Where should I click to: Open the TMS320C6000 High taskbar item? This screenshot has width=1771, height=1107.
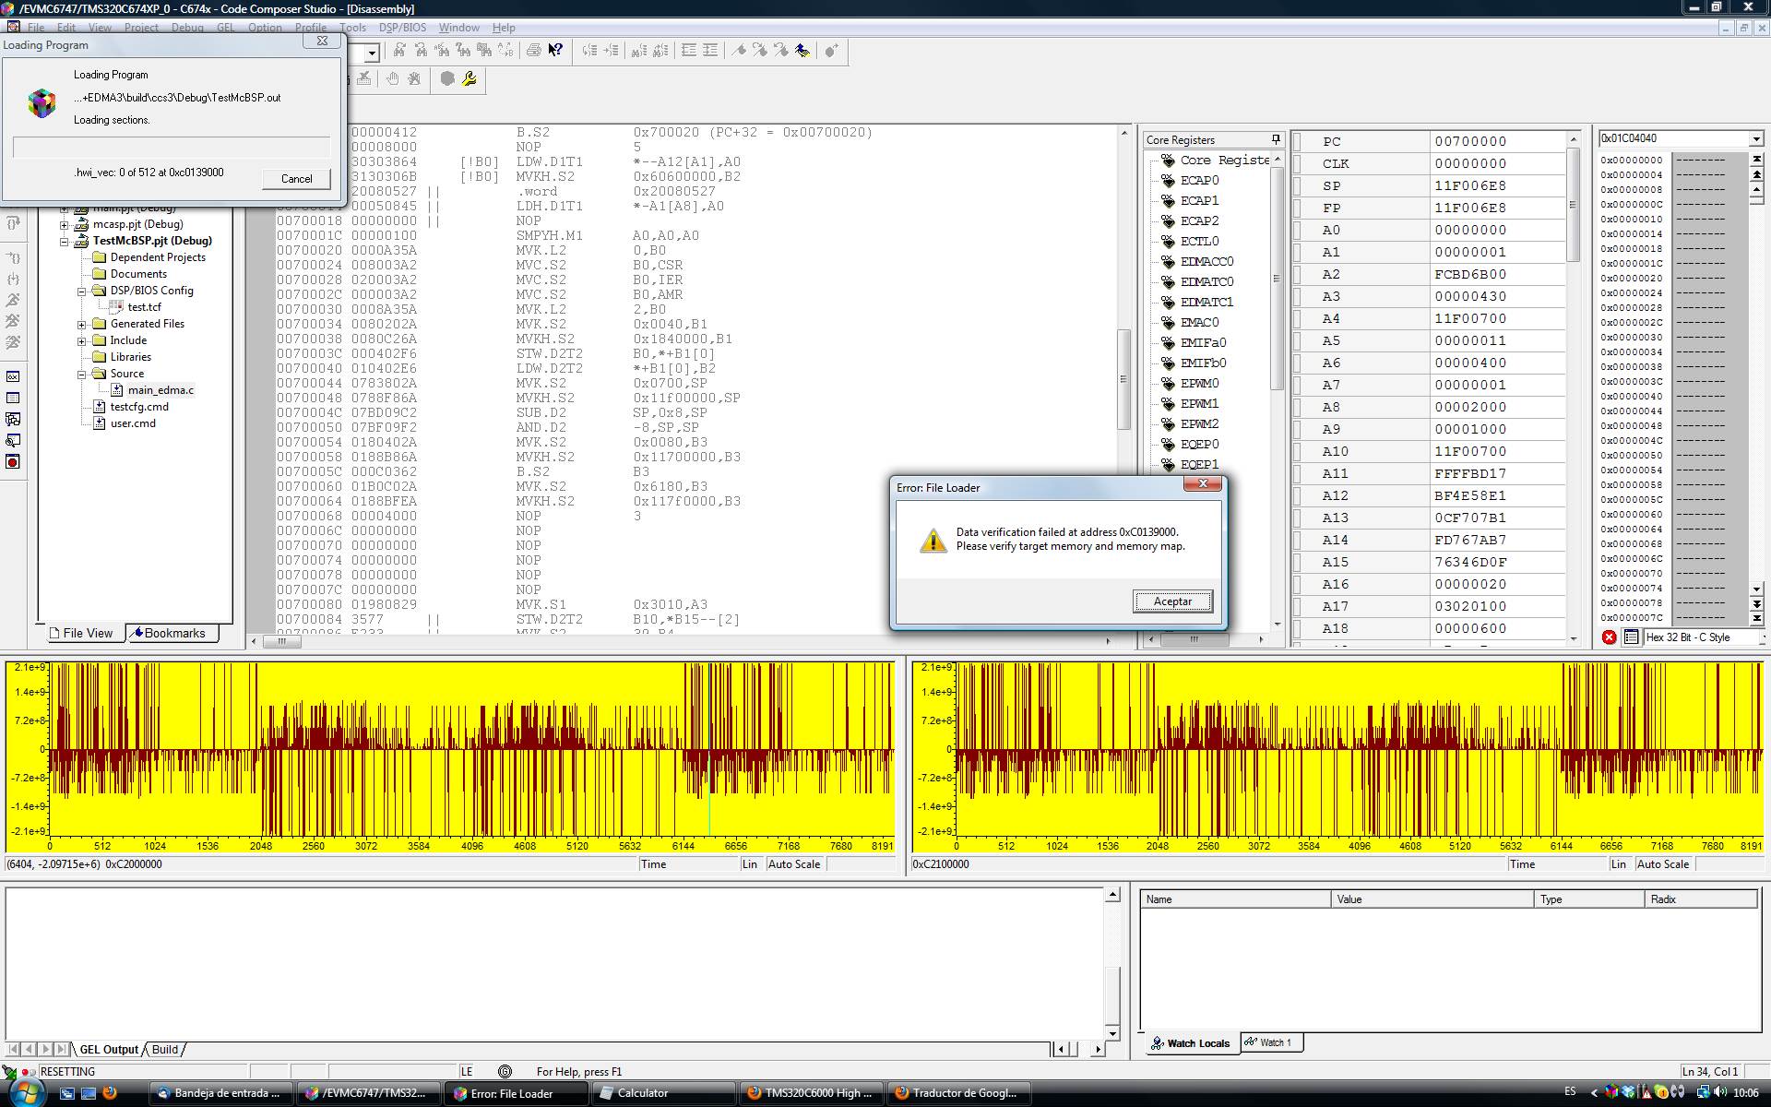point(812,1093)
